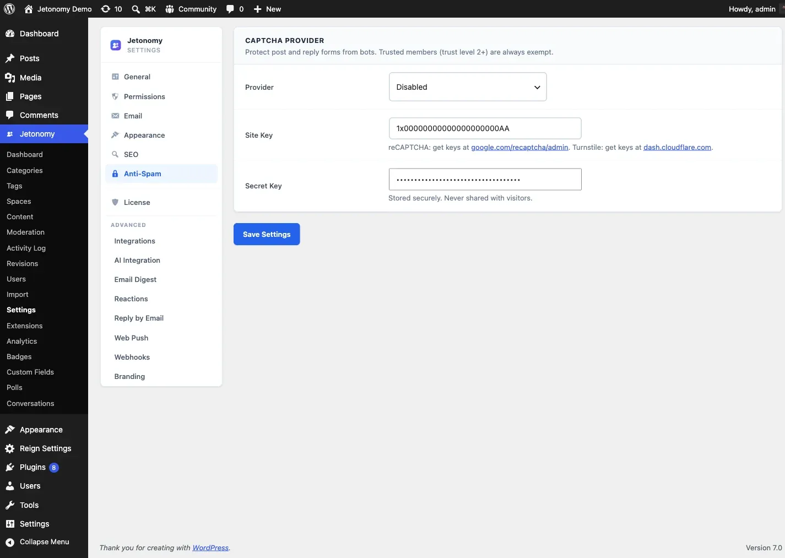785x558 pixels.
Task: Click the Jetonomy settings logo icon
Action: tap(116, 45)
